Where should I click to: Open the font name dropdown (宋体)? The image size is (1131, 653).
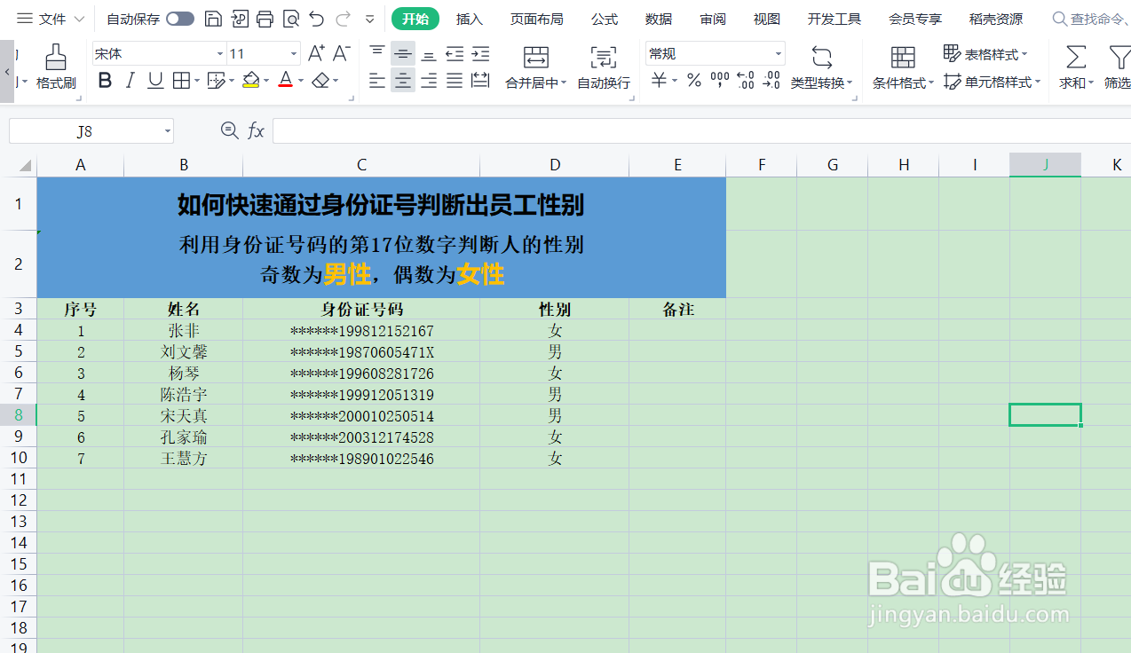point(220,54)
